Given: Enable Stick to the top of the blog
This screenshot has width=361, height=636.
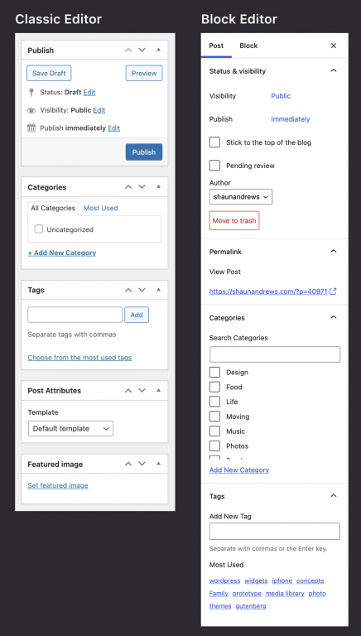Looking at the screenshot, I should click(x=214, y=142).
